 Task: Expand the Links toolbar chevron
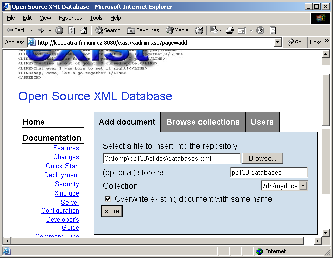point(327,40)
